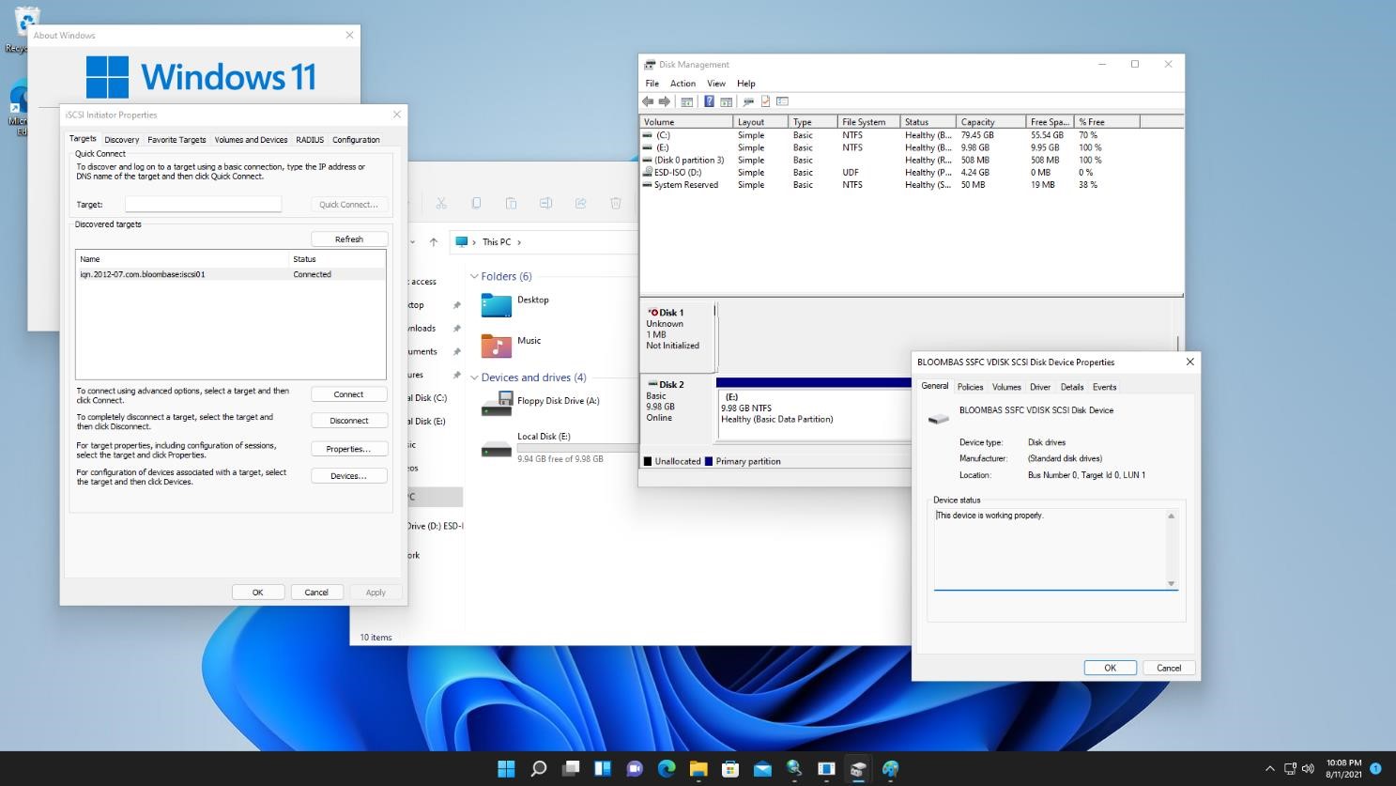Open the Volumes and Devices tab
This screenshot has width=1396, height=786.
coord(251,140)
